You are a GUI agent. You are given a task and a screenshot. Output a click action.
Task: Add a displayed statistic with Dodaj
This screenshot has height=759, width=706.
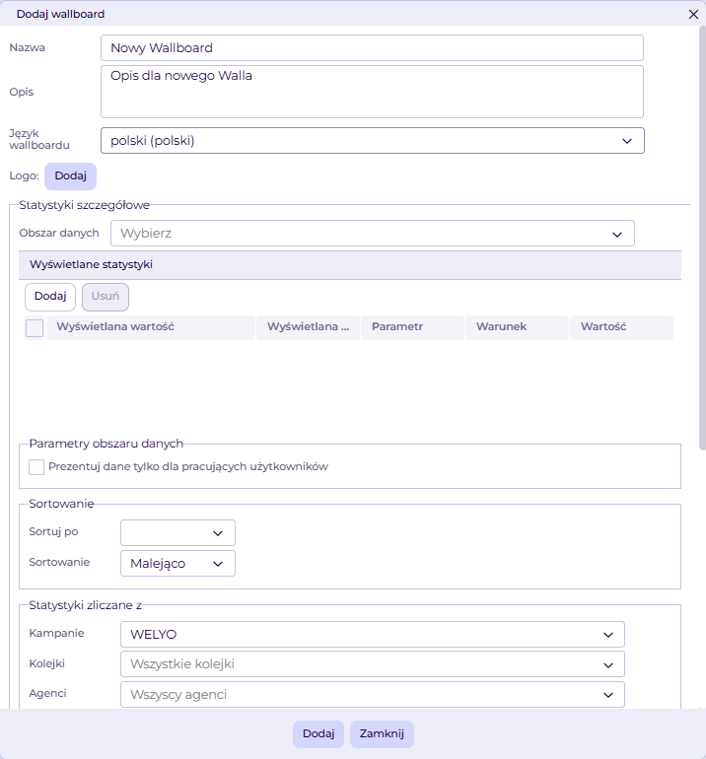[50, 297]
